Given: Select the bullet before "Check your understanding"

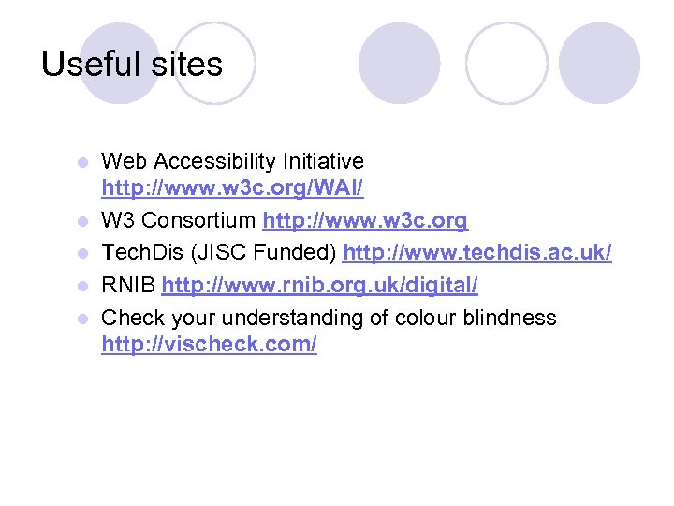Looking at the screenshot, I should pos(83,319).
